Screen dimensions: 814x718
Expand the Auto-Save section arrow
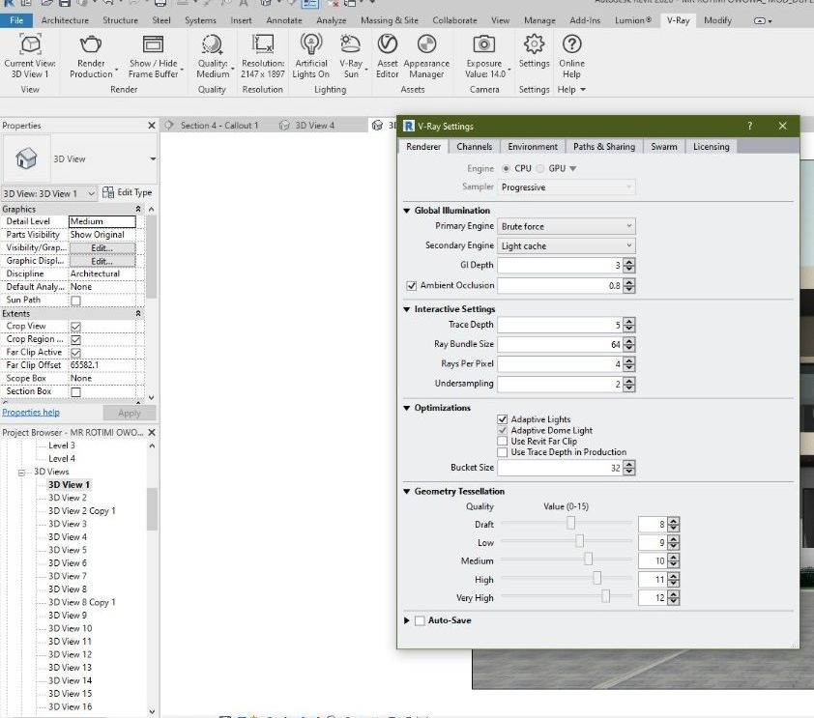pos(407,620)
